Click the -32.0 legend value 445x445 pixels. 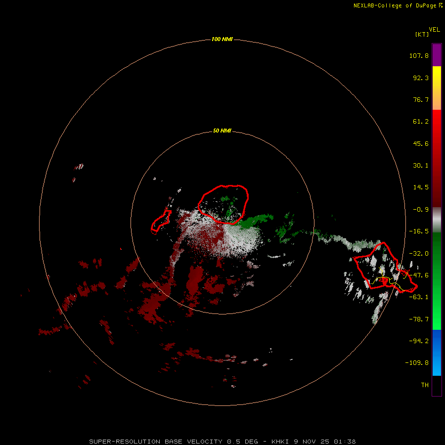coord(419,254)
